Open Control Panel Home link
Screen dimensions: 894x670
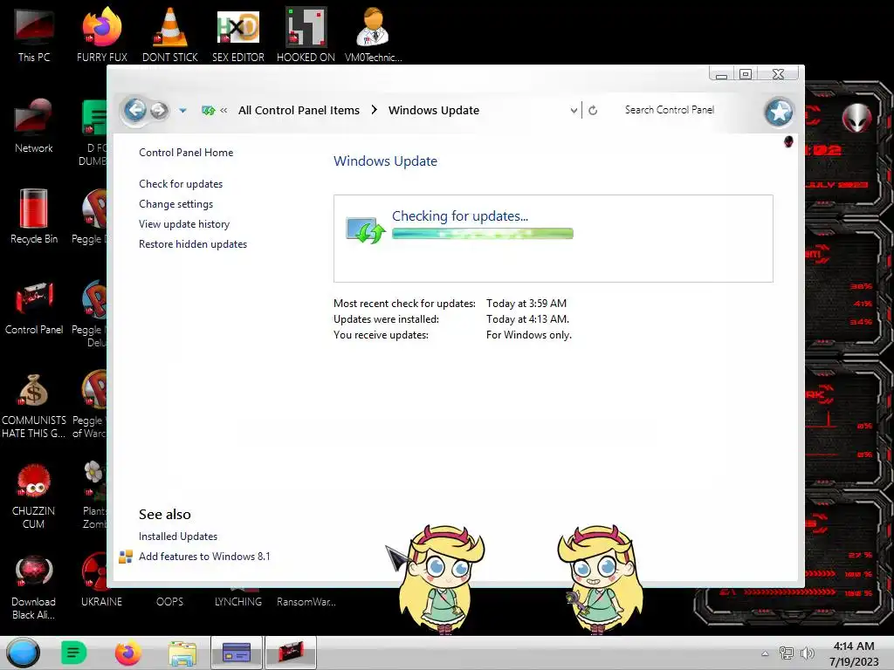186,153
